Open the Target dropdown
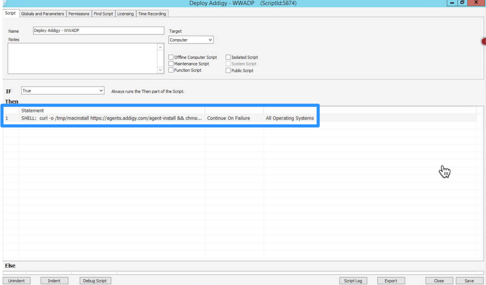This screenshot has height=285, width=486. (210, 39)
